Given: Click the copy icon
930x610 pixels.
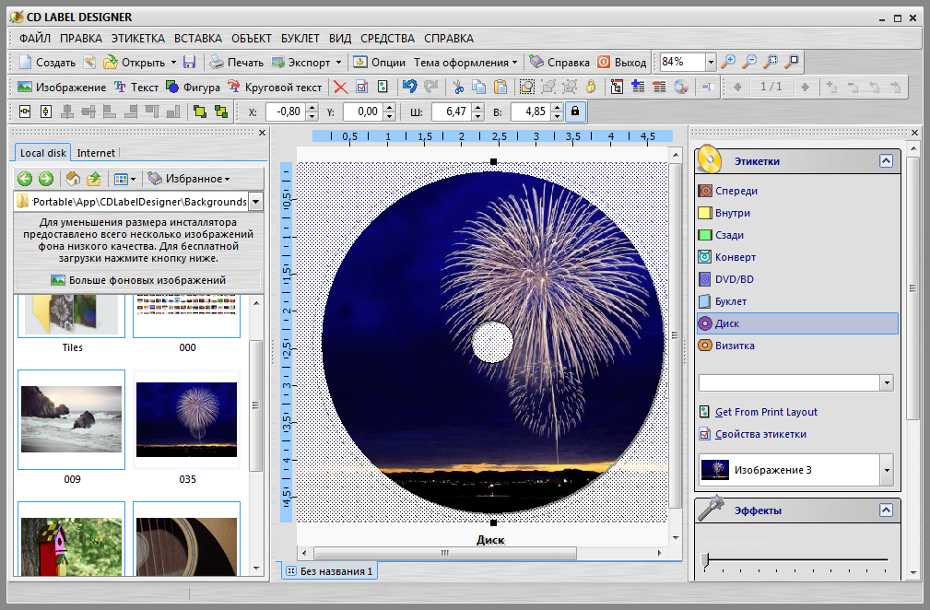Looking at the screenshot, I should click(478, 88).
